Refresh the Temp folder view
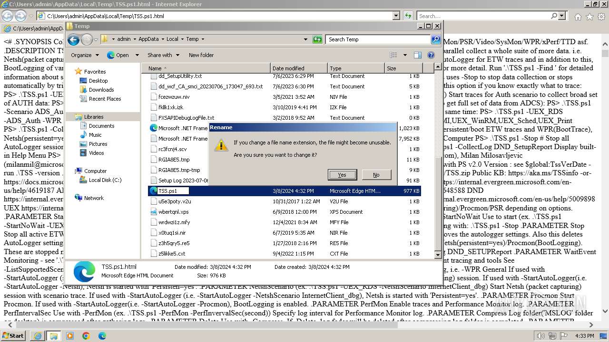The width and height of the screenshot is (609, 342). pos(317,39)
